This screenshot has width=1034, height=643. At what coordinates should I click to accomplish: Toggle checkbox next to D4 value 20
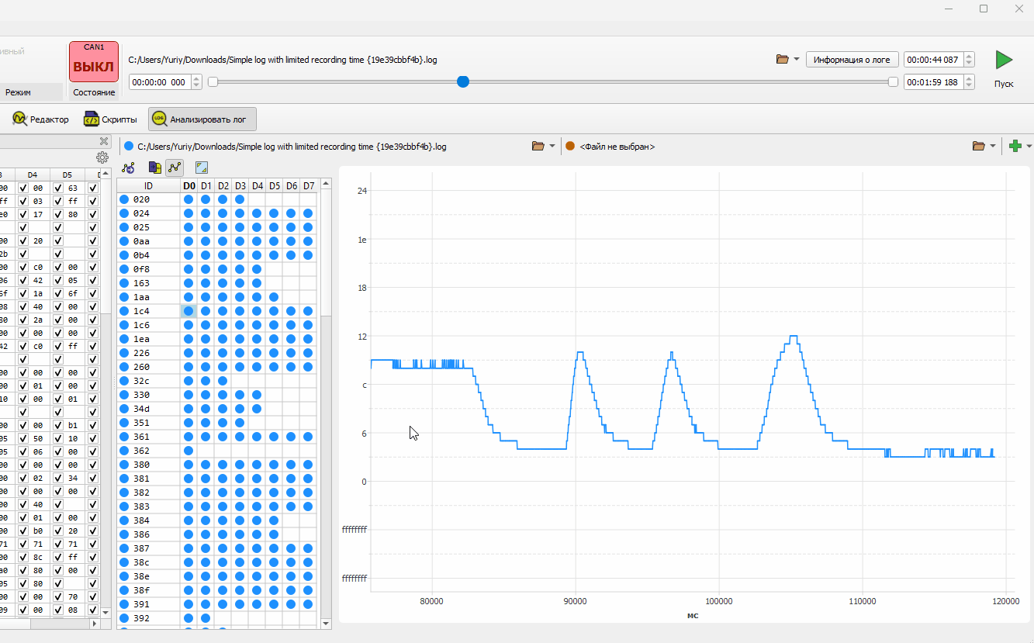23,240
